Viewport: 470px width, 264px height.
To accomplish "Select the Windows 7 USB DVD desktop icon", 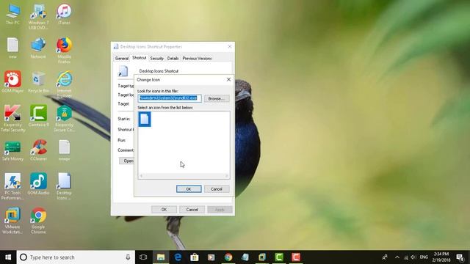I will click(38, 16).
